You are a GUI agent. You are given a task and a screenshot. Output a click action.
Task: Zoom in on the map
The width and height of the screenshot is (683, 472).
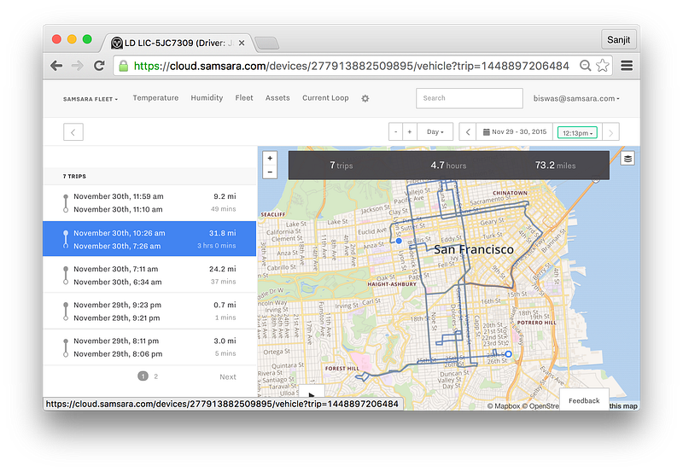(x=270, y=159)
